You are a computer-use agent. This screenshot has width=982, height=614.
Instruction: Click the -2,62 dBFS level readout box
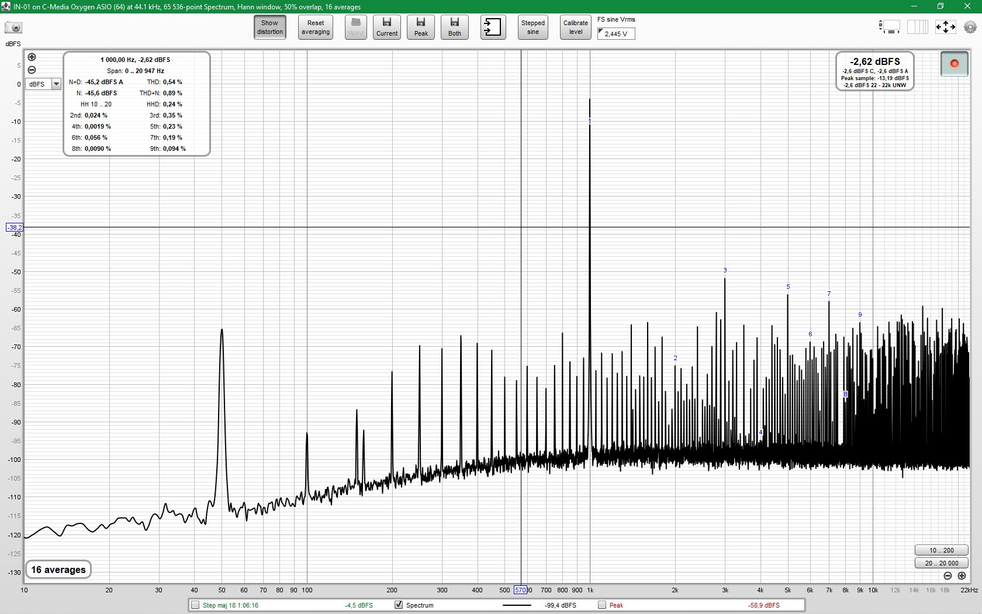click(x=874, y=71)
